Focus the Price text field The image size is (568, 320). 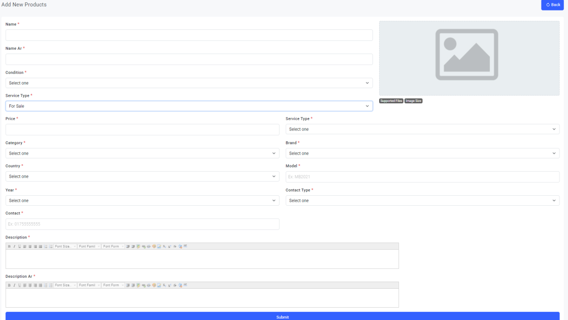click(x=142, y=129)
